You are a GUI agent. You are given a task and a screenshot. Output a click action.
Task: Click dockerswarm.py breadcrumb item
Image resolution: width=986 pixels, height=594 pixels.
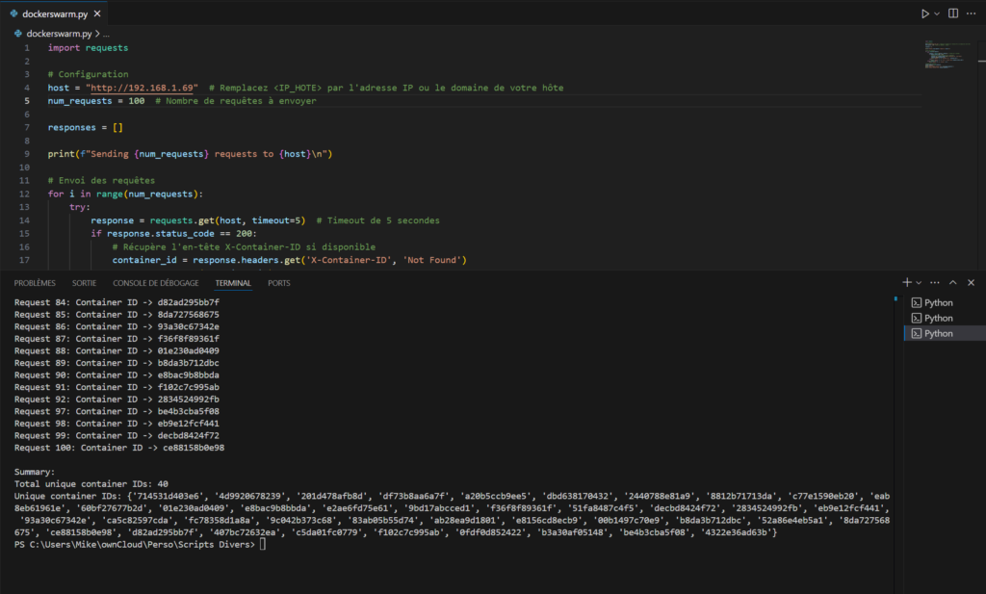point(59,34)
